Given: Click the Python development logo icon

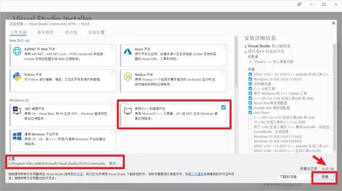Looking at the screenshot, I should (17, 77).
